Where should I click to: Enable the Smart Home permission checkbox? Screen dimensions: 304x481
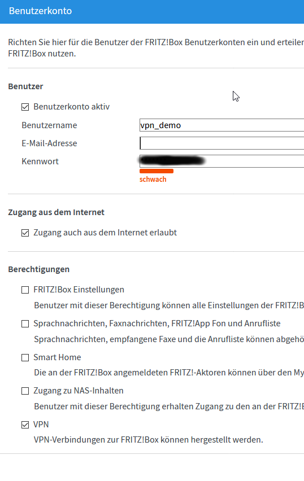(x=25, y=358)
